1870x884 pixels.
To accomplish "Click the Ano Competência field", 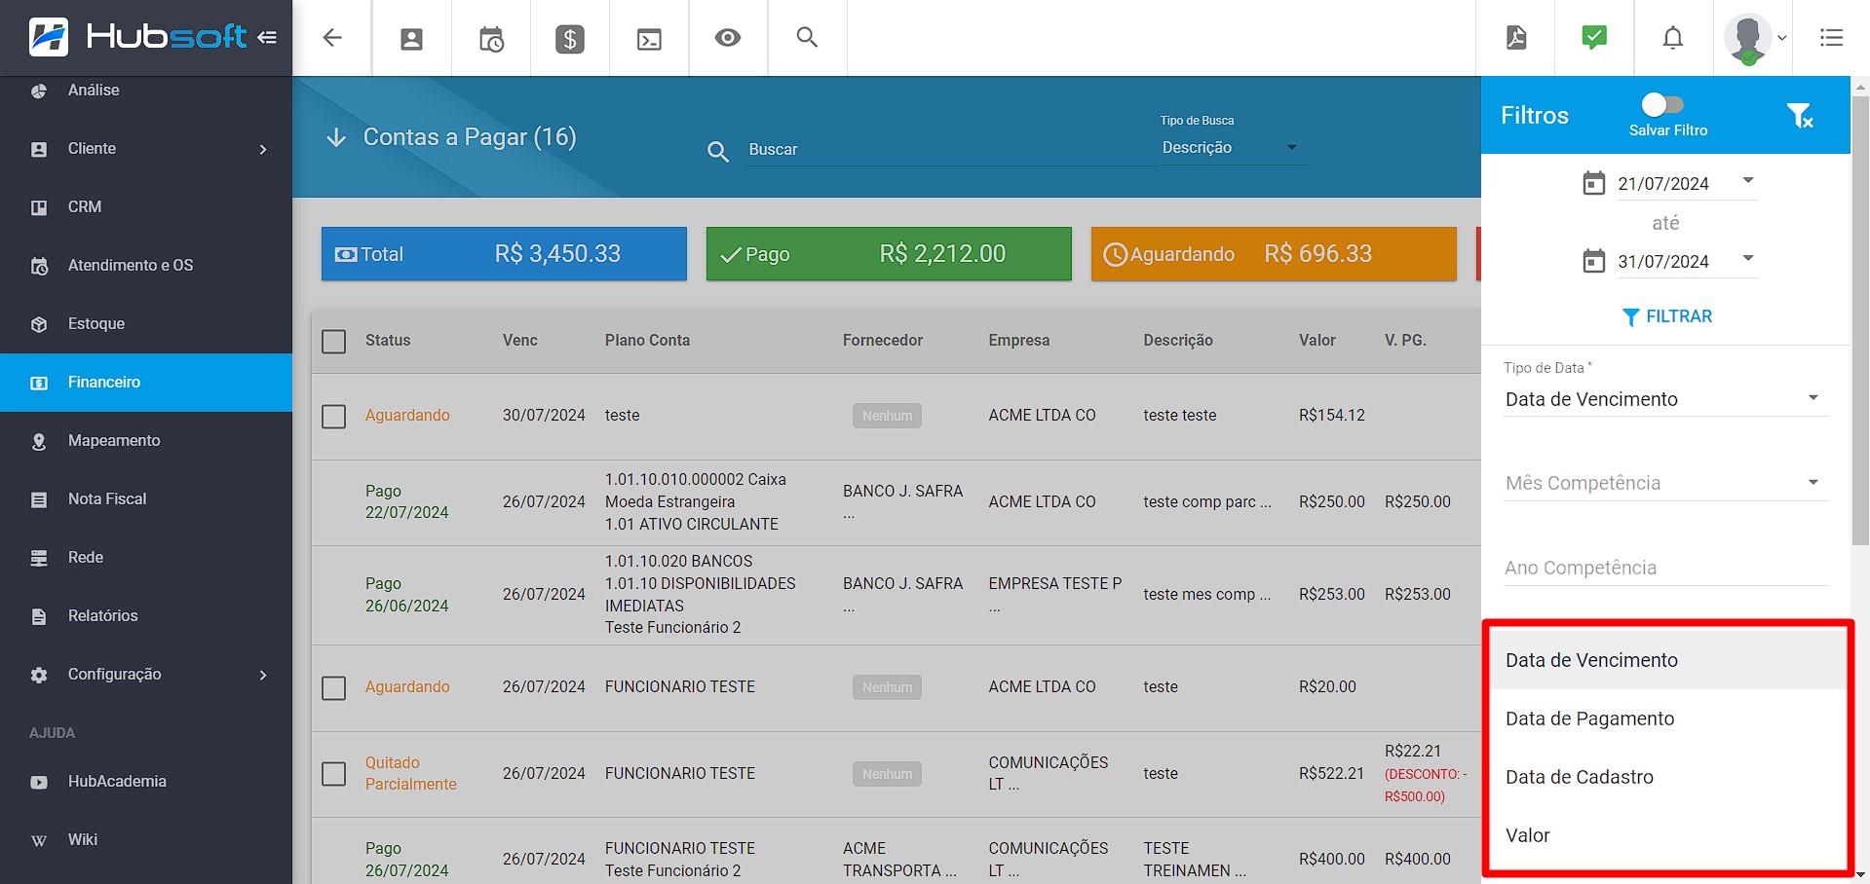I will click(x=1665, y=568).
